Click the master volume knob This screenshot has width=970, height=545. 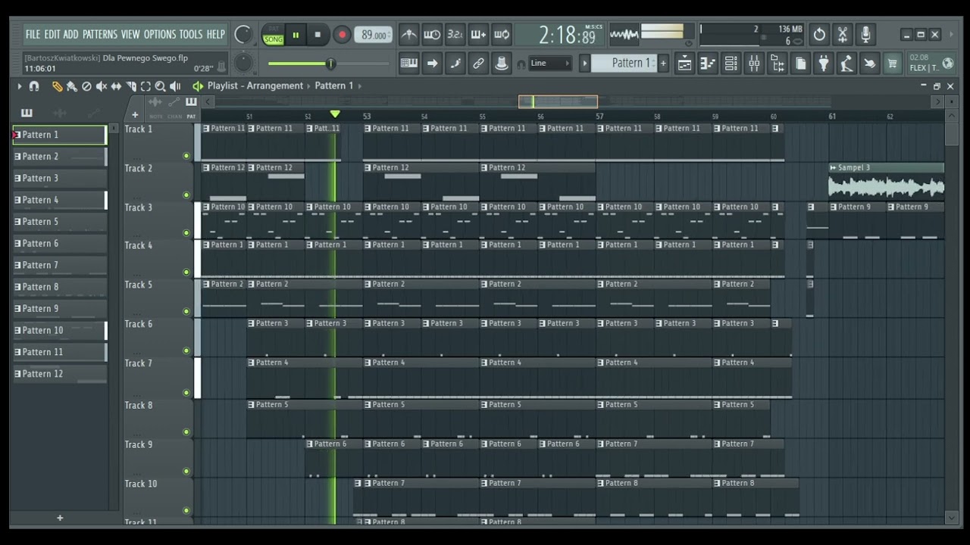tap(243, 35)
